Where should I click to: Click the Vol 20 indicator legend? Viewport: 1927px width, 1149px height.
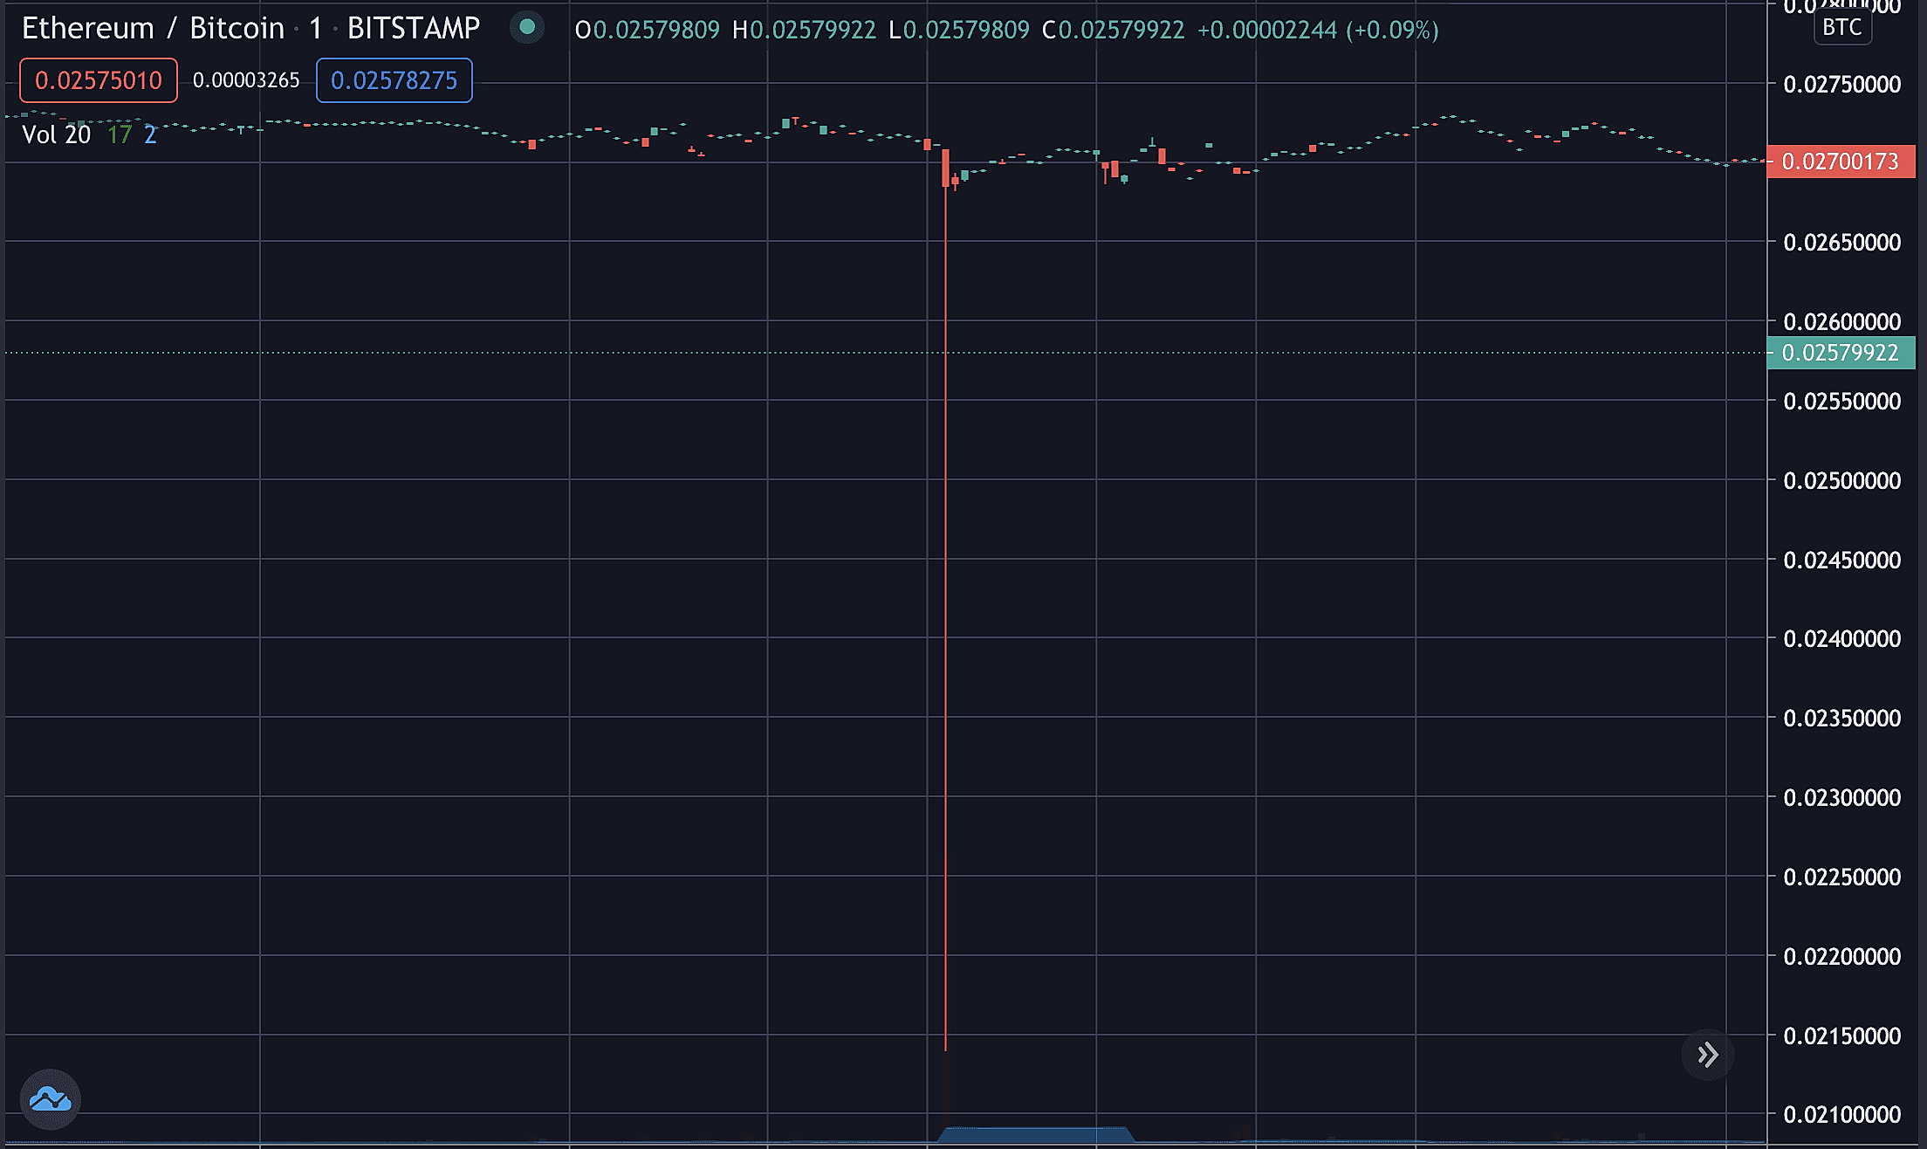56,134
